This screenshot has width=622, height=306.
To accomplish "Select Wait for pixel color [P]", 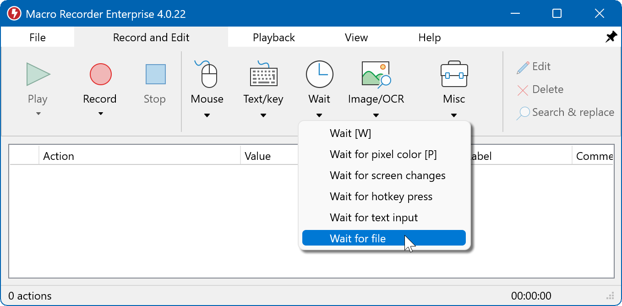I will [383, 154].
